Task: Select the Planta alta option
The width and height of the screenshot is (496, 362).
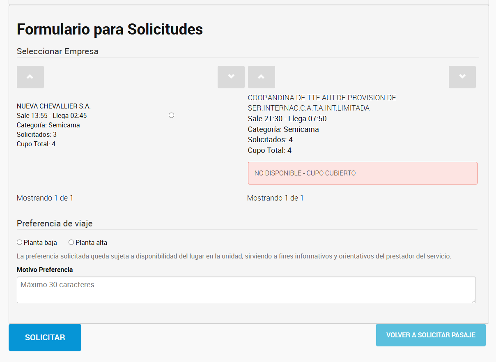Action: coord(71,242)
